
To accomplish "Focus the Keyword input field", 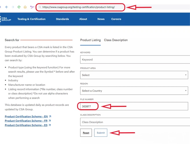I will [135, 59].
